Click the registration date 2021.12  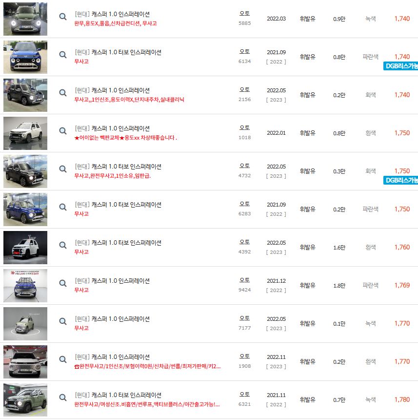(x=276, y=281)
